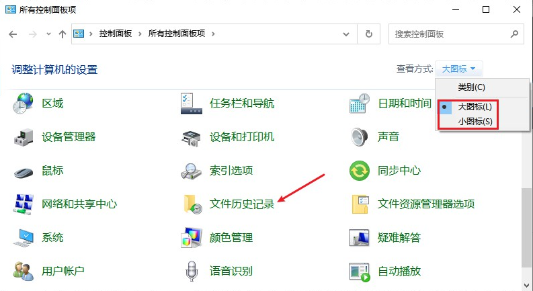Expand chevron after 所有控制面板项 breadcrumb
The width and height of the screenshot is (533, 291).
(x=213, y=34)
